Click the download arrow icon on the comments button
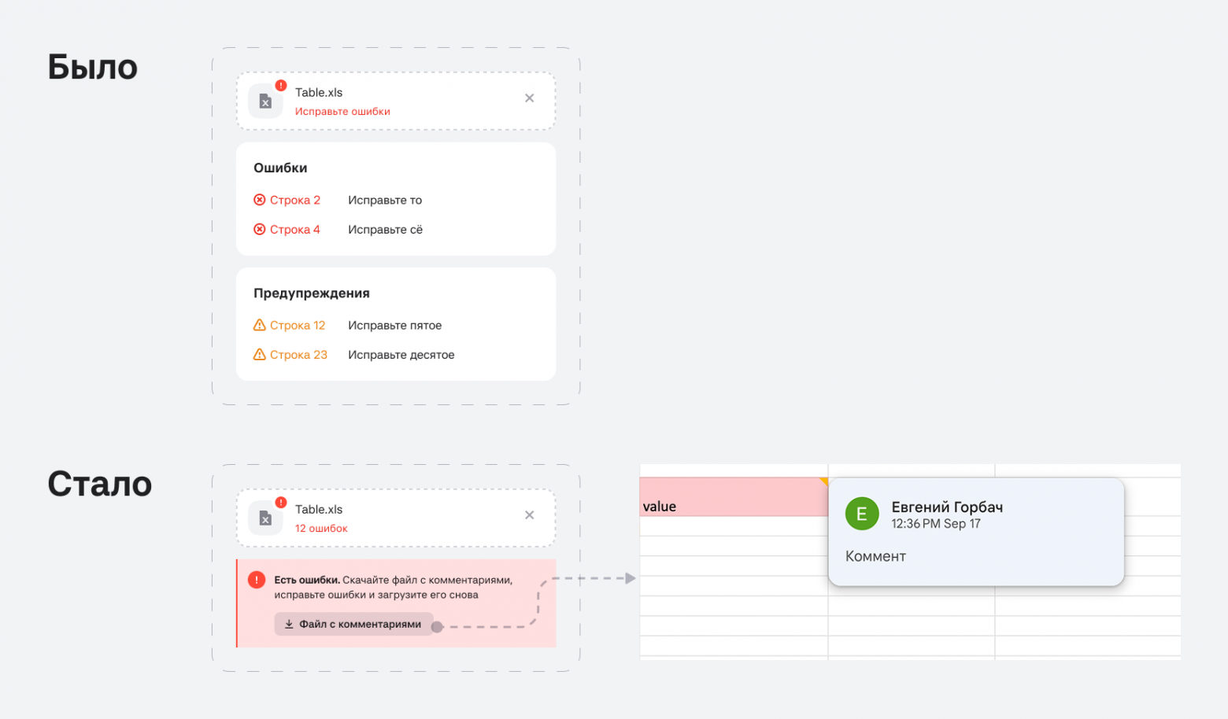Image resolution: width=1228 pixels, height=719 pixels. coord(289,624)
